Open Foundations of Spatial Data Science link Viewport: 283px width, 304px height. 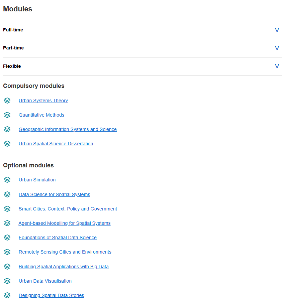tap(58, 238)
